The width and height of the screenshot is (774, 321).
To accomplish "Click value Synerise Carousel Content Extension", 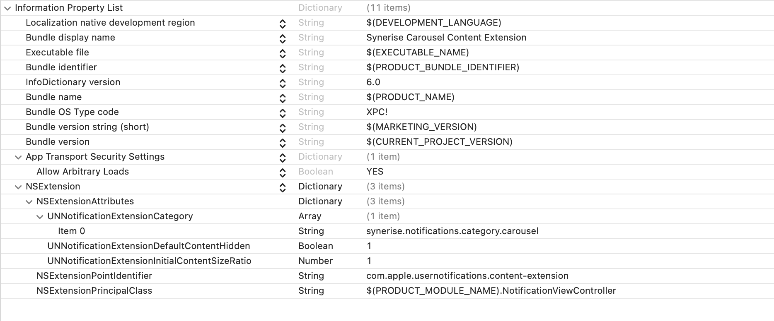I will click(446, 38).
